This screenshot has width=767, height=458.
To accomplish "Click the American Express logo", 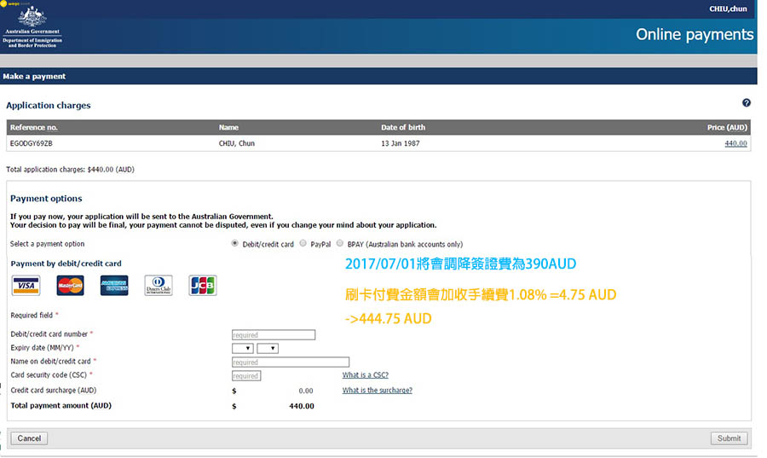I will pyautogui.click(x=114, y=286).
